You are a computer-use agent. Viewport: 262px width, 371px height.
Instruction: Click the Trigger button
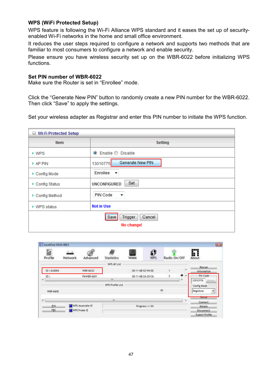pos(129,217)
